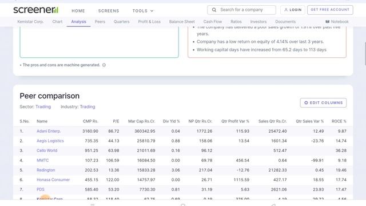Open Redington peer link
The height and width of the screenshot is (206, 366).
[46, 170]
